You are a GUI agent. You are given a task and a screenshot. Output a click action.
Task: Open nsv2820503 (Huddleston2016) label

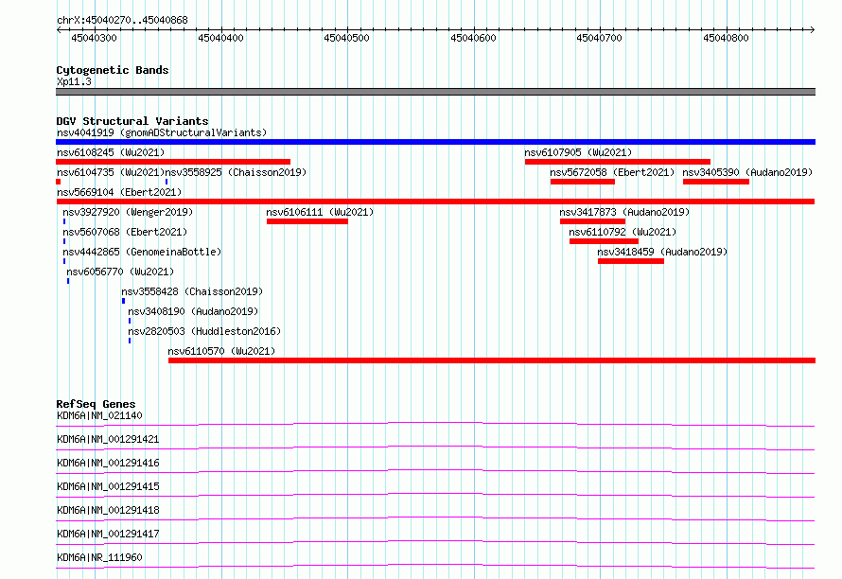point(204,331)
